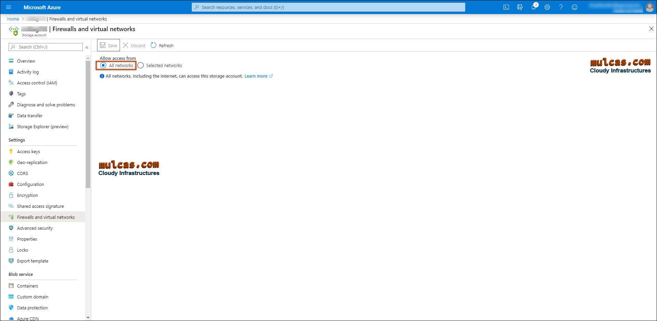The image size is (657, 321).
Task: Click the Discard button
Action: pyautogui.click(x=134, y=45)
